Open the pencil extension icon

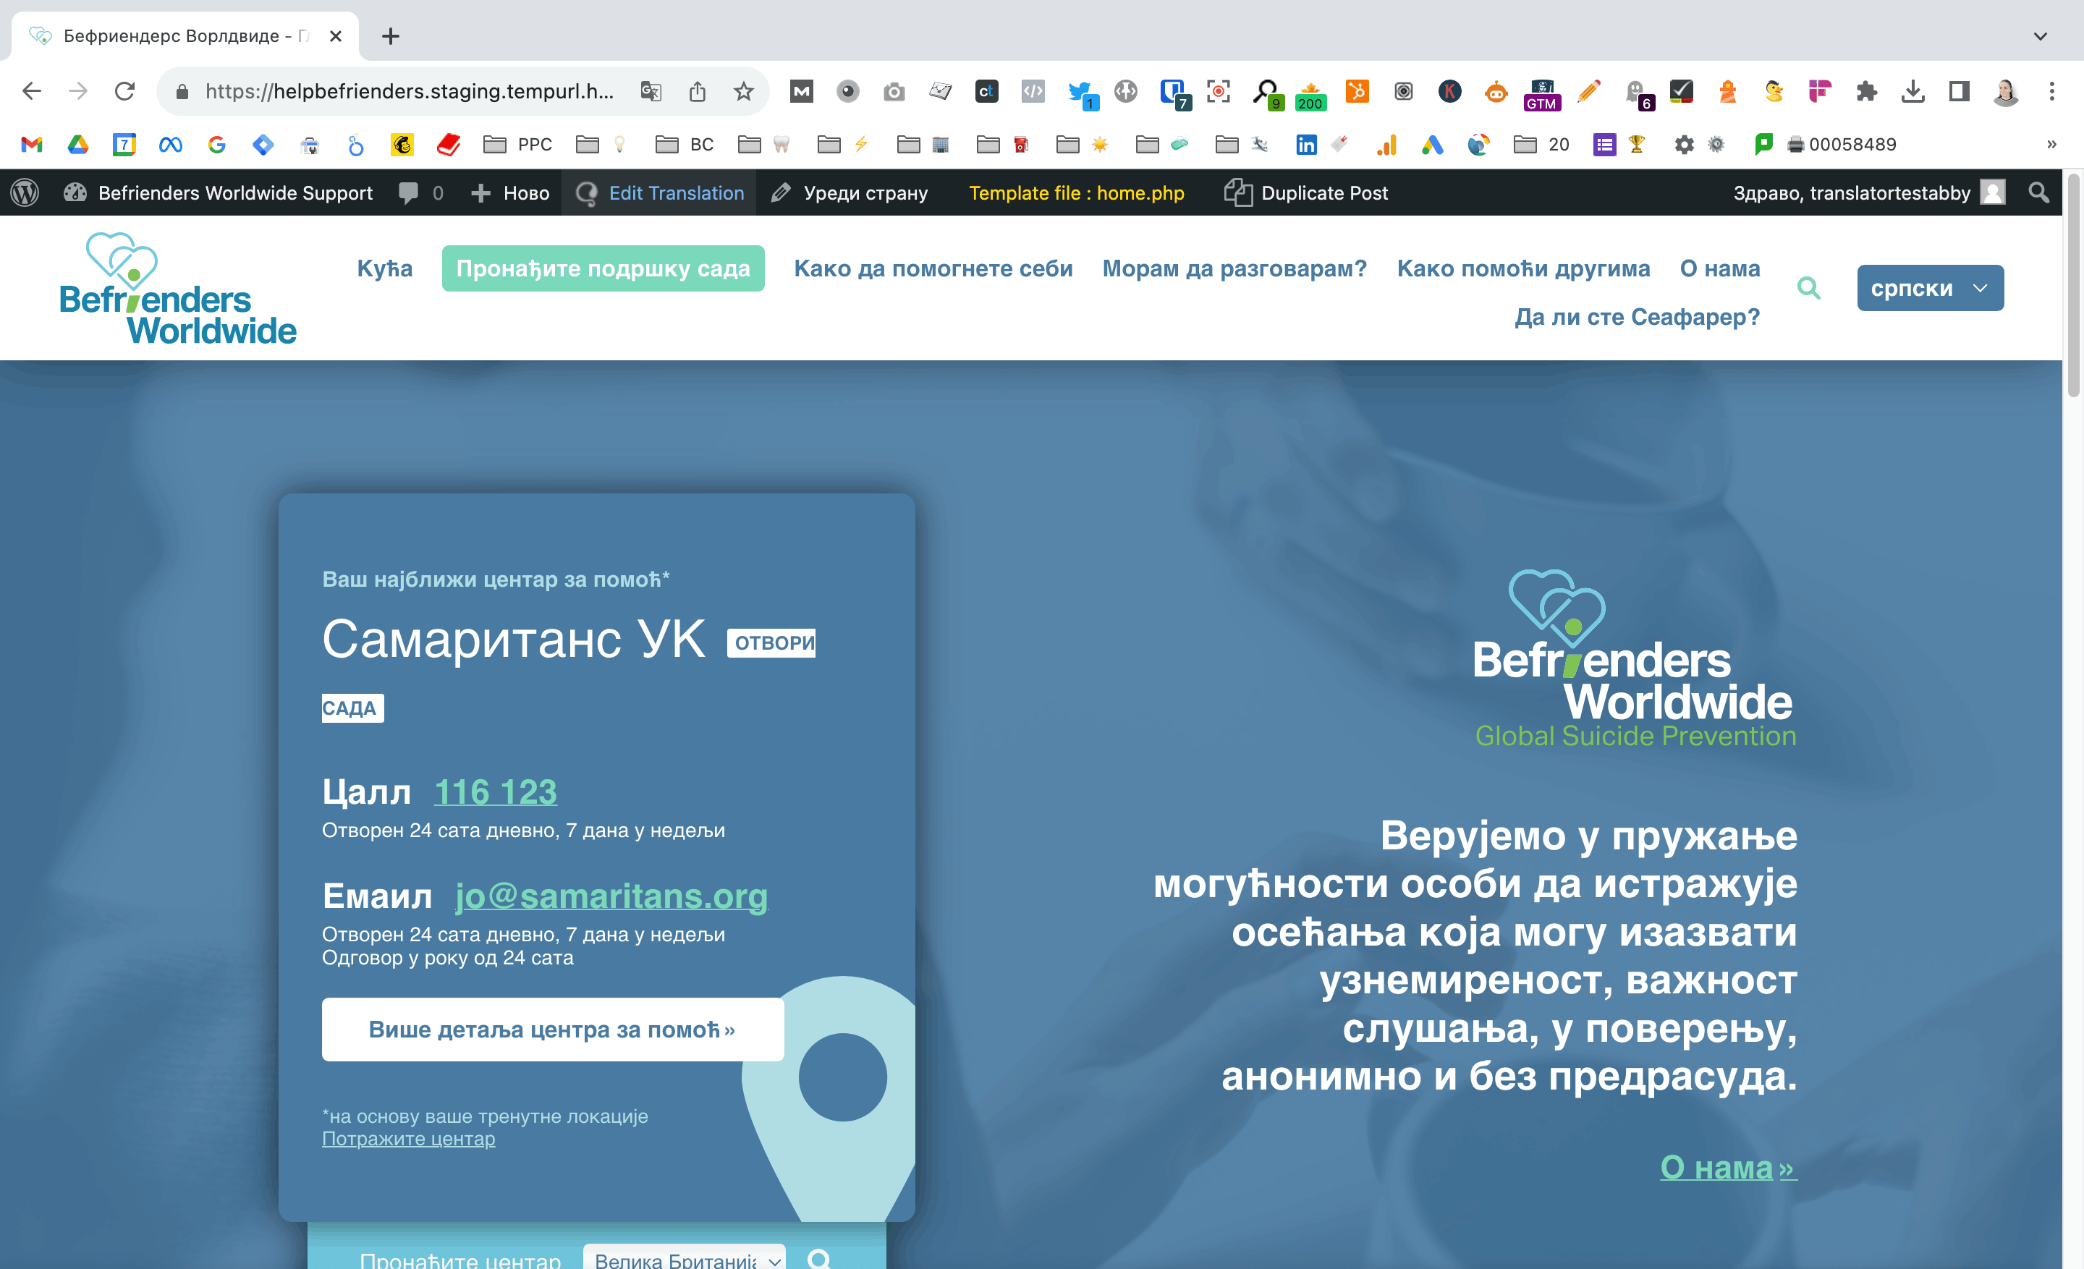tap(1588, 91)
